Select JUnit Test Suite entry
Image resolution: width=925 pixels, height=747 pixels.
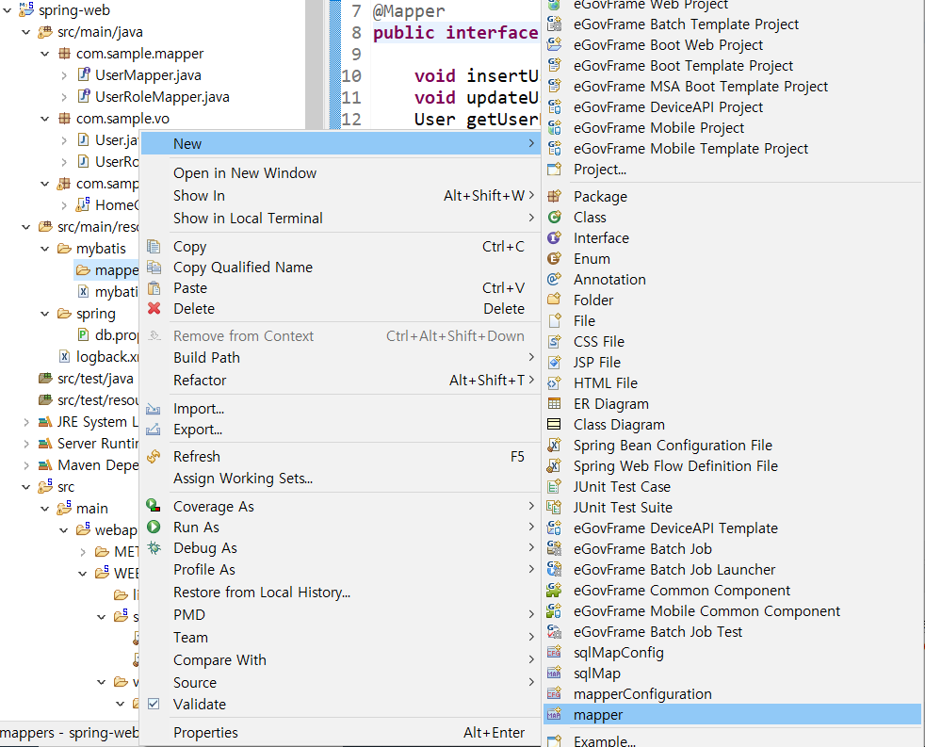click(x=732, y=508)
